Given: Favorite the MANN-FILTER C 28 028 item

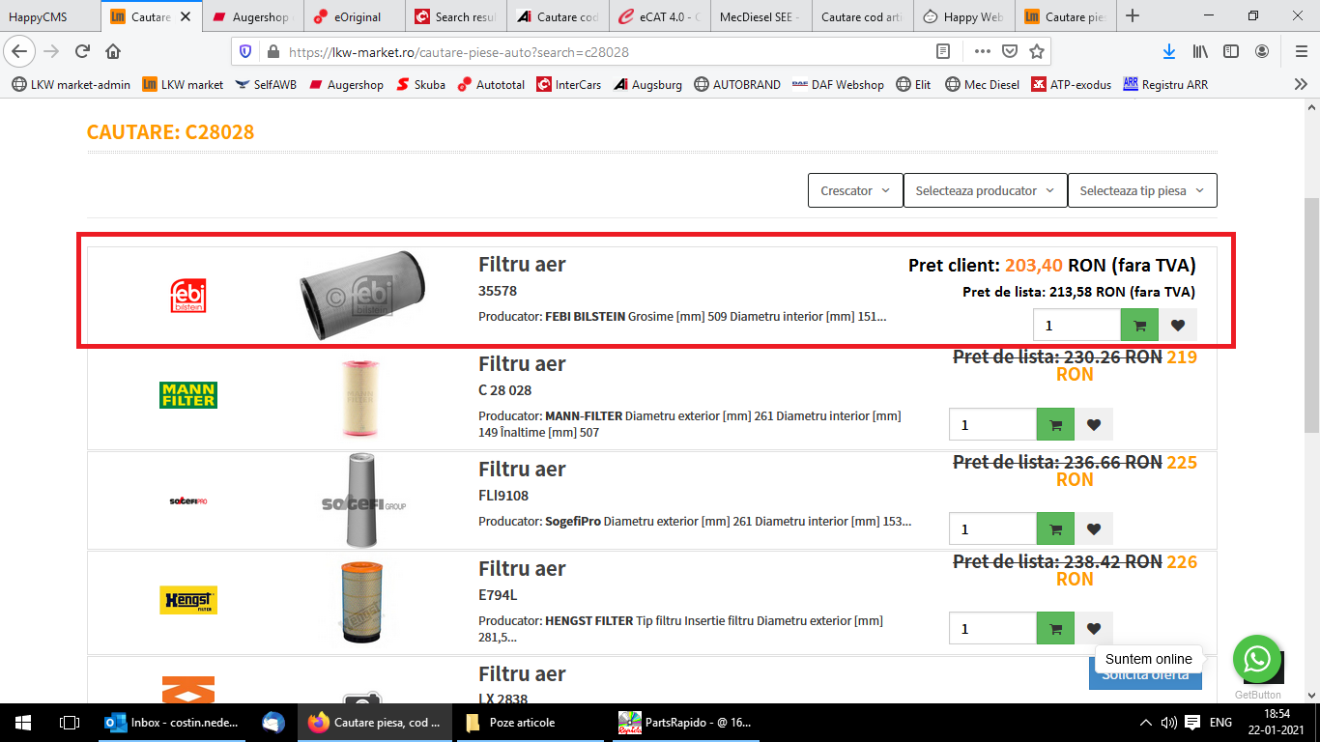Looking at the screenshot, I should click(x=1094, y=424).
